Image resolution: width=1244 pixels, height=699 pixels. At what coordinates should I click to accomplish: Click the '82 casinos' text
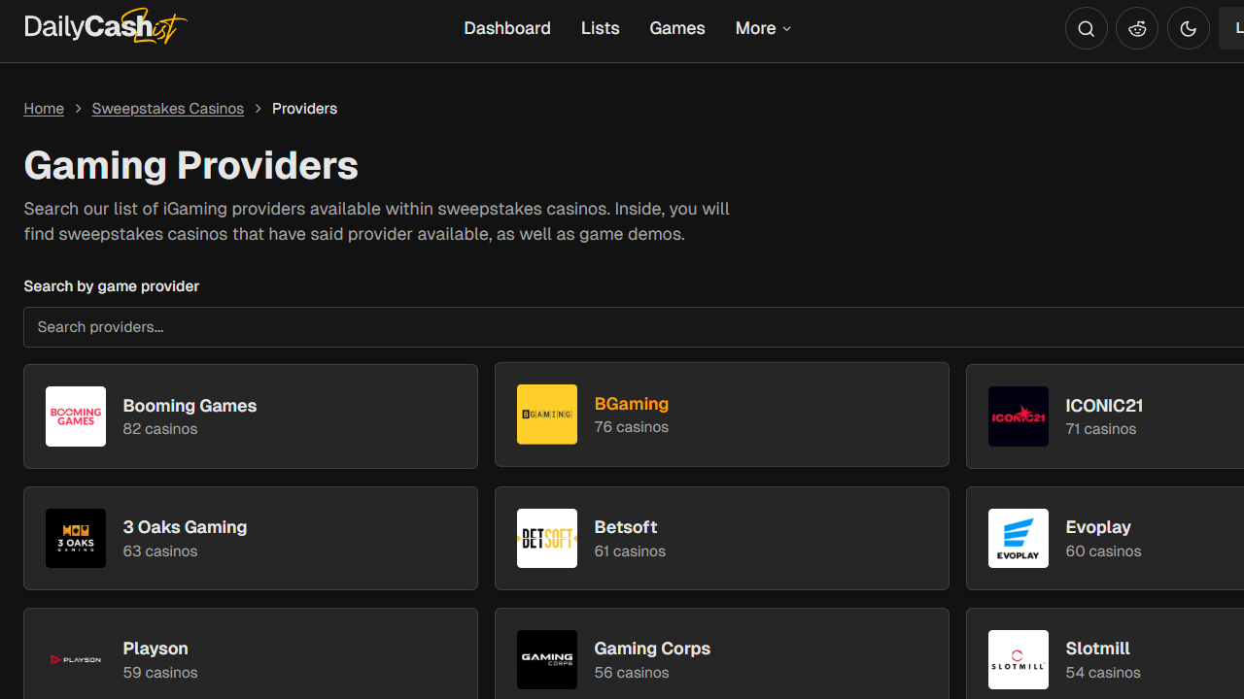pos(160,429)
